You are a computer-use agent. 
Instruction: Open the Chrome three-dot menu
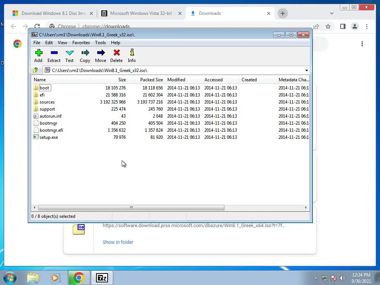(x=367, y=26)
